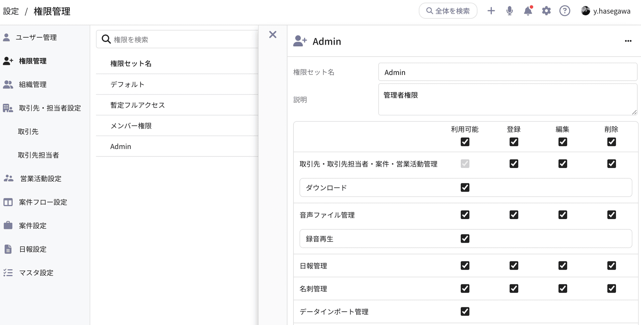Viewport: 641px width, 325px height.
Task: Click the ユーザー管理 user icon in sidebar
Action: point(6,37)
